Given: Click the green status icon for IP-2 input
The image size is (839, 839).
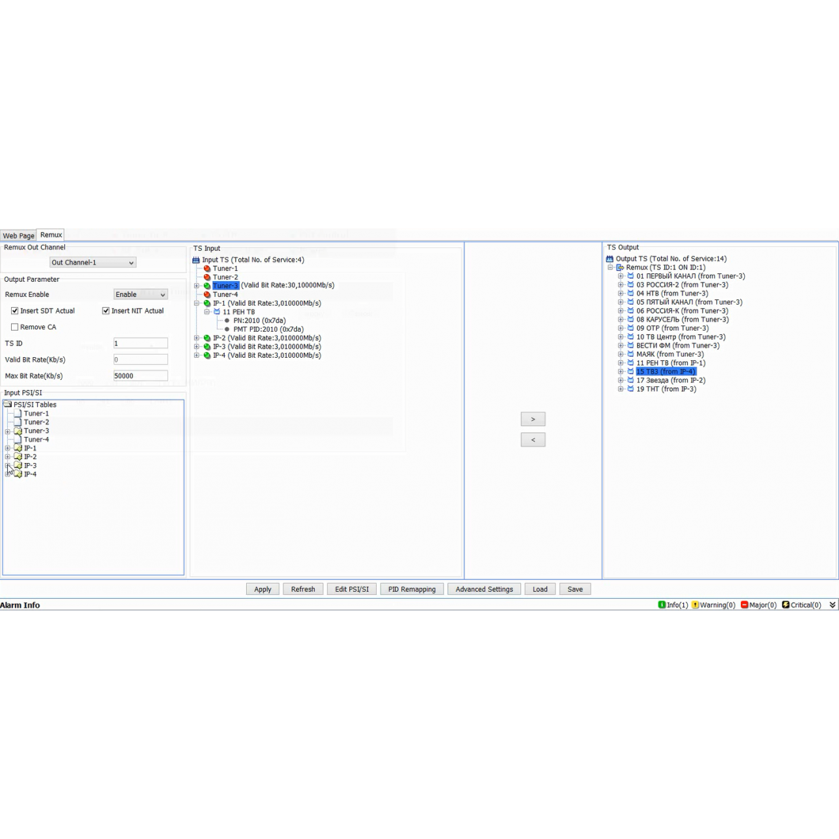Looking at the screenshot, I should (207, 338).
